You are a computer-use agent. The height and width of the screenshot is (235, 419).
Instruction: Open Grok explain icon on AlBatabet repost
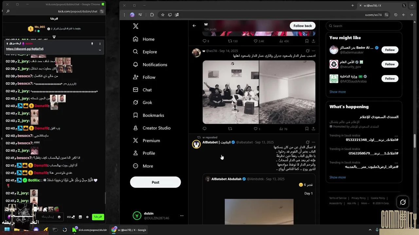[307, 142]
